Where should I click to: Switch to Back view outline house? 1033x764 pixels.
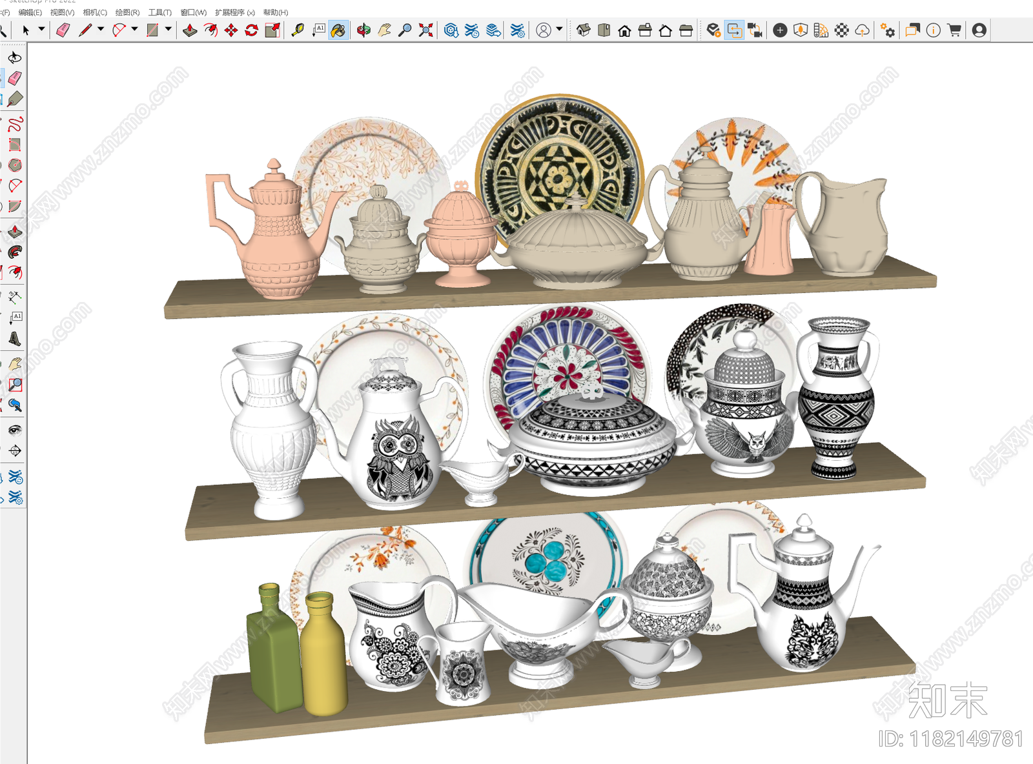[666, 30]
